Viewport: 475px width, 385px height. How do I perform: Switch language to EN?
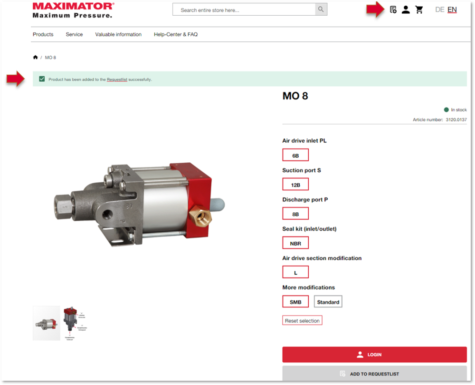click(x=452, y=10)
